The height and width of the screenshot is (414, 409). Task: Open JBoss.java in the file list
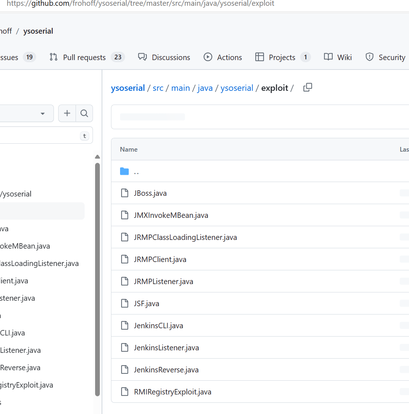(150, 193)
